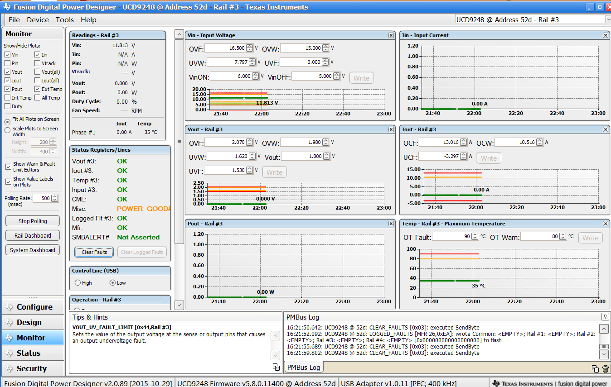
Task: Select Scale Plots to Screen Width option
Action: click(x=7, y=130)
